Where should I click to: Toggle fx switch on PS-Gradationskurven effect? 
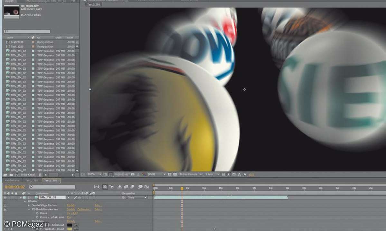5,210
